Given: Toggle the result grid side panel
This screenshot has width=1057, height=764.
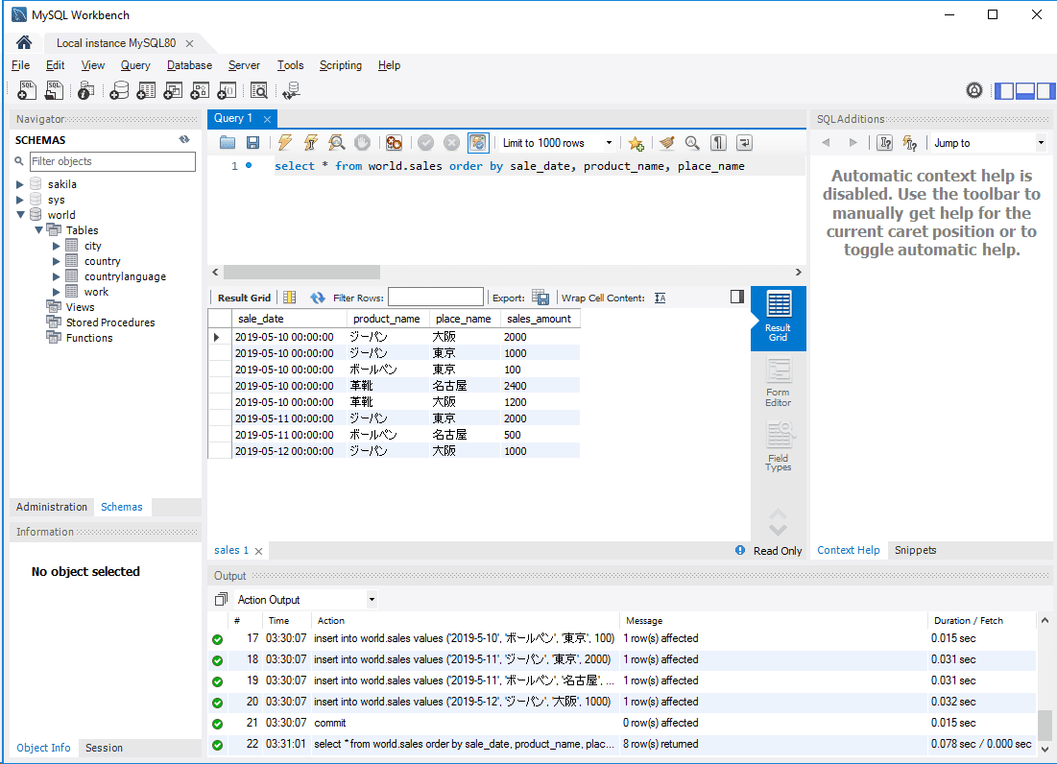Looking at the screenshot, I should pos(736,298).
